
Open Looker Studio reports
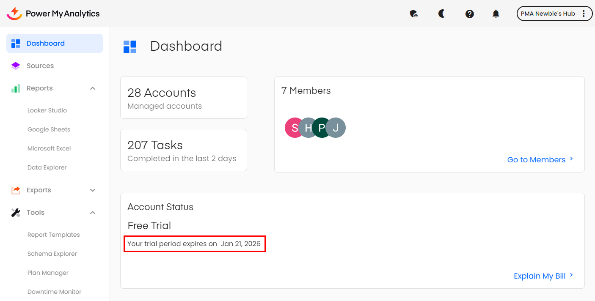pyautogui.click(x=47, y=110)
